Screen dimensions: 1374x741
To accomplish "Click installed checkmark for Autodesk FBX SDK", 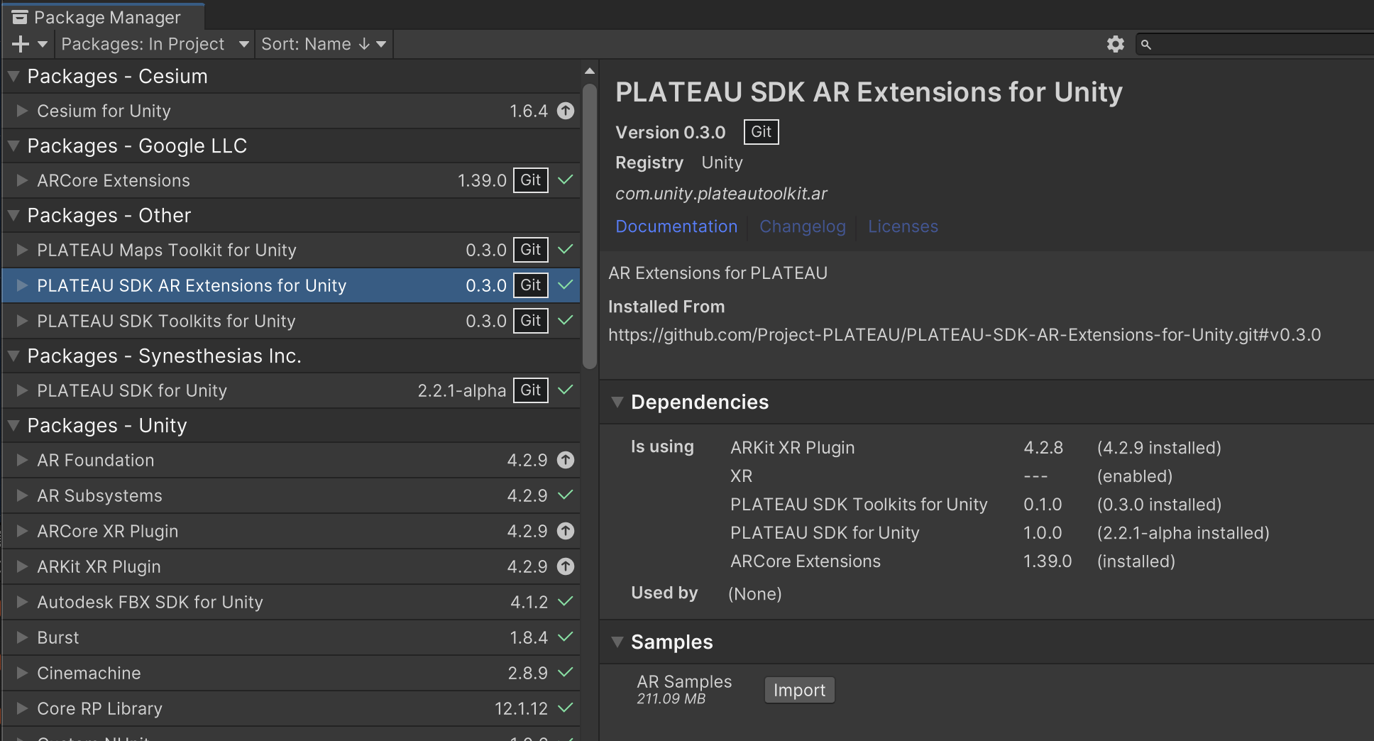I will coord(566,601).
